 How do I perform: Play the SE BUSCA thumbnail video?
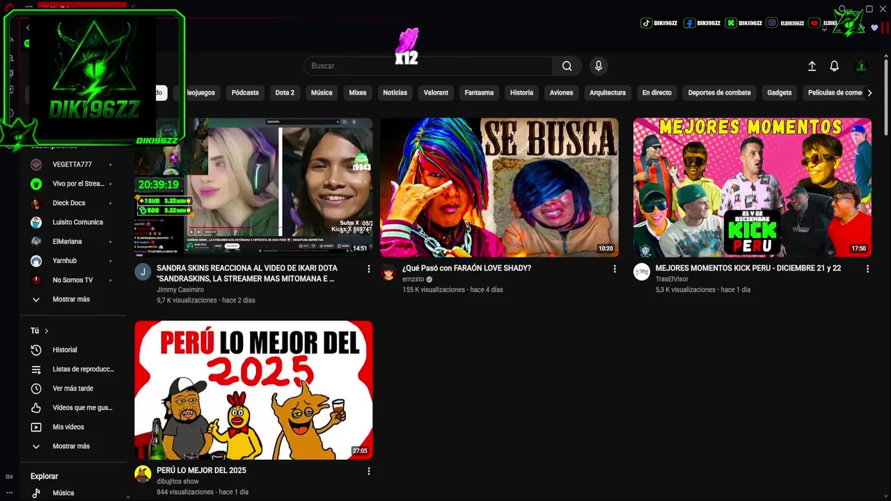click(499, 187)
